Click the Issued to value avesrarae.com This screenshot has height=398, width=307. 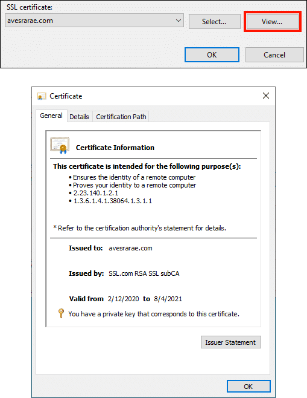(131, 248)
